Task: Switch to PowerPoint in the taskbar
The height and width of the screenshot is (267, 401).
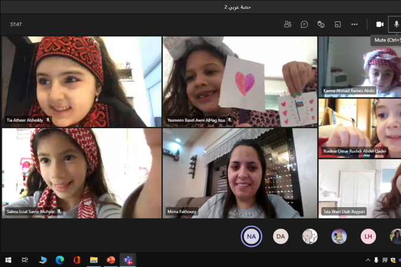Action: tap(110, 260)
